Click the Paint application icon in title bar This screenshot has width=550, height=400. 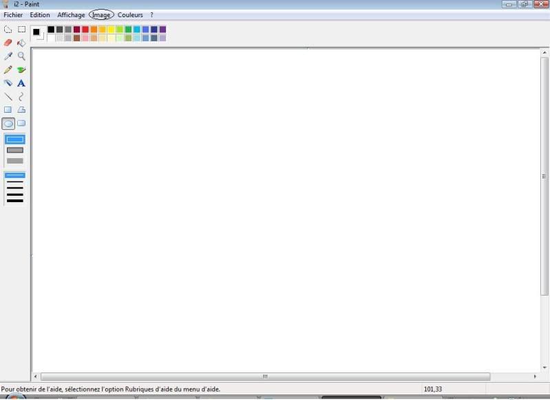[x=6, y=4]
